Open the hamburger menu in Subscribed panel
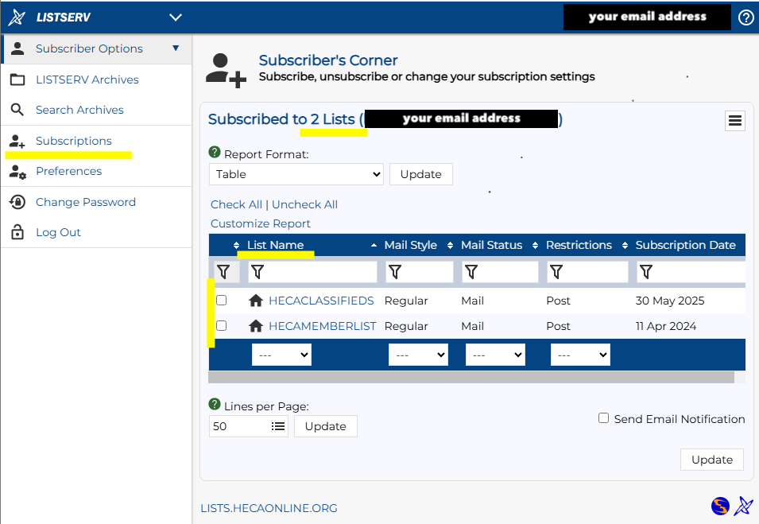759x524 pixels. pos(735,121)
